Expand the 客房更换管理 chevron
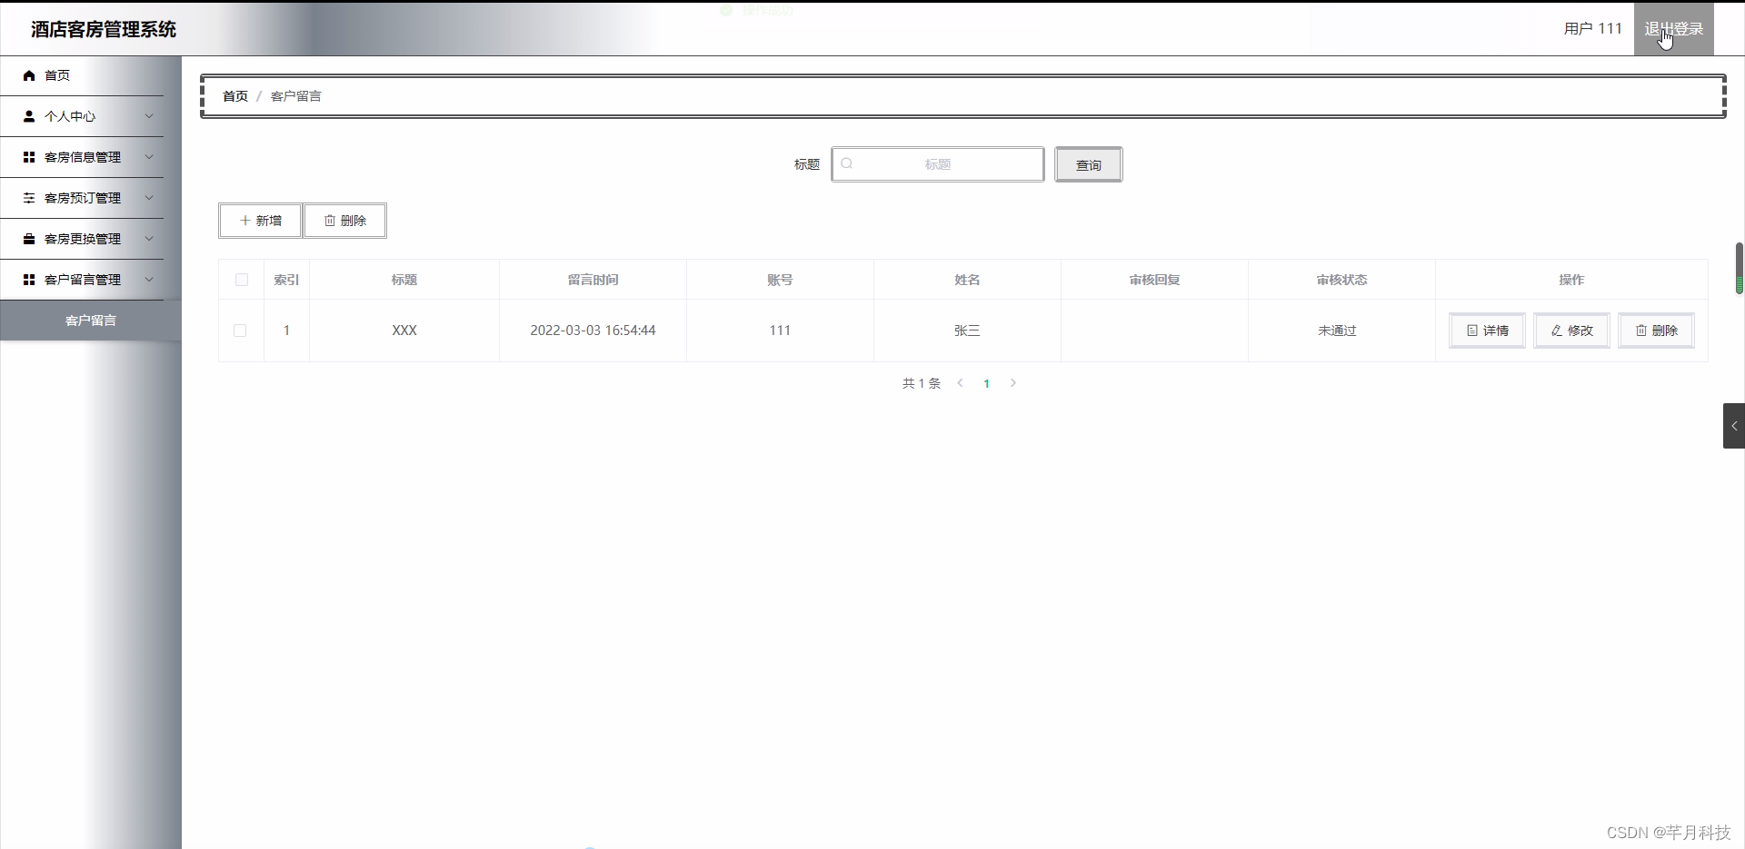The height and width of the screenshot is (849, 1745). tap(149, 239)
